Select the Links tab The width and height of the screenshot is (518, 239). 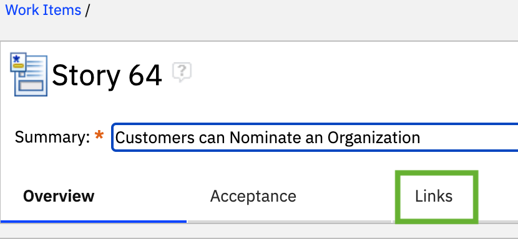tap(434, 197)
